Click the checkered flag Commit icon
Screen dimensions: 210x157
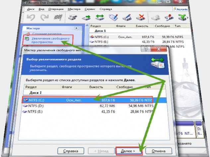(x=58, y=17)
